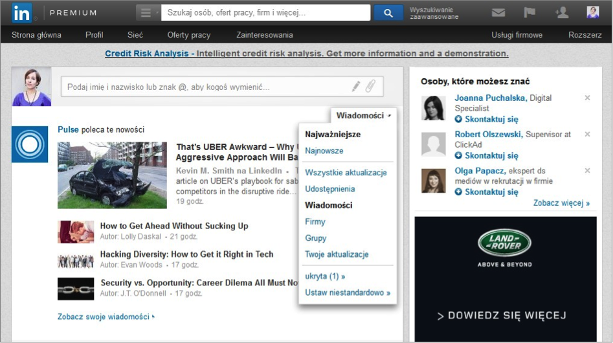Image resolution: width=613 pixels, height=343 pixels.
Task: Collapse the Wiadomości filter dropdown
Action: (x=364, y=116)
